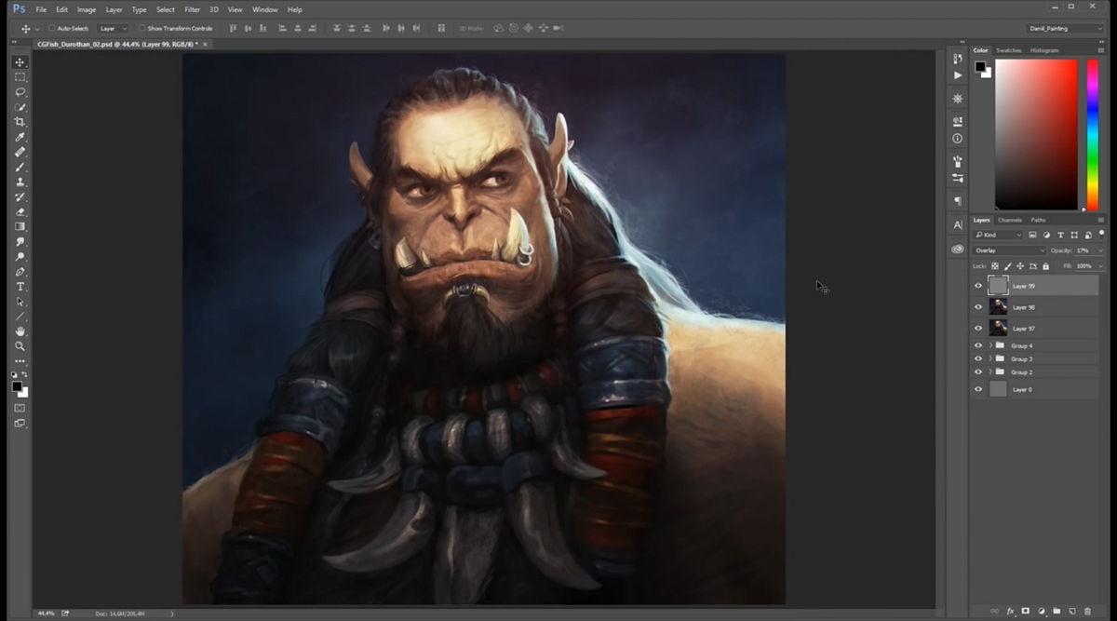This screenshot has height=621, width=1117.
Task: Close the CGFish_Durothan_02.psd document tab
Action: point(206,44)
